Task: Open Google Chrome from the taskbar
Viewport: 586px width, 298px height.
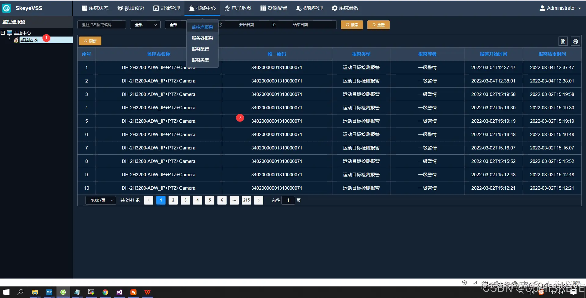Action: point(105,292)
